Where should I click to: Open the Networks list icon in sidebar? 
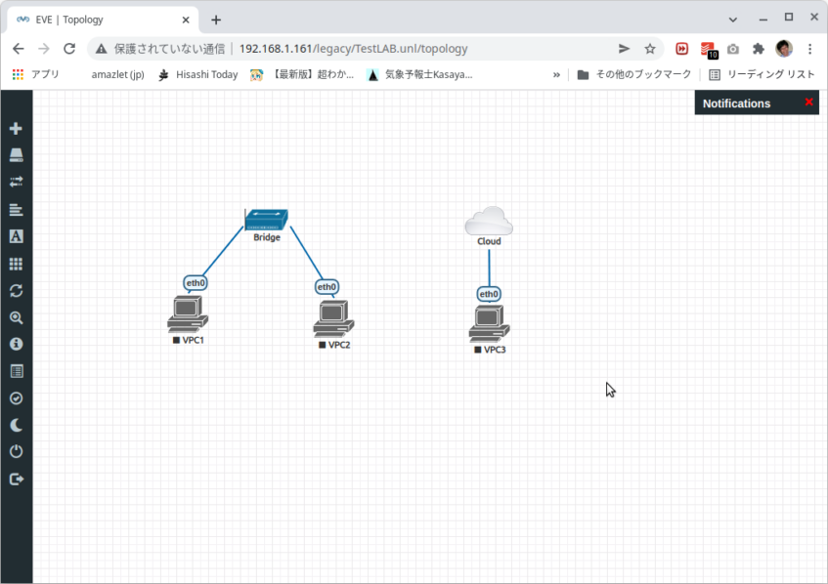pos(16,182)
